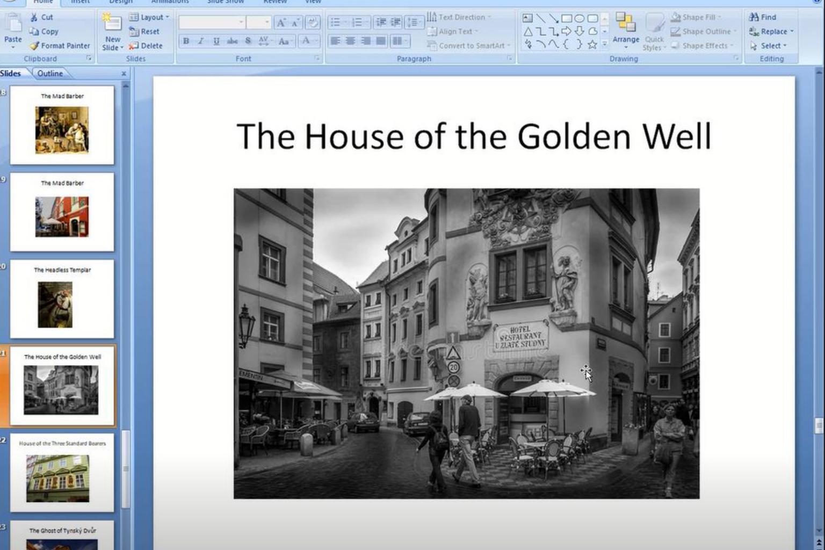Open the font name combo box
Image resolution: width=825 pixels, height=550 pixels.
click(212, 23)
